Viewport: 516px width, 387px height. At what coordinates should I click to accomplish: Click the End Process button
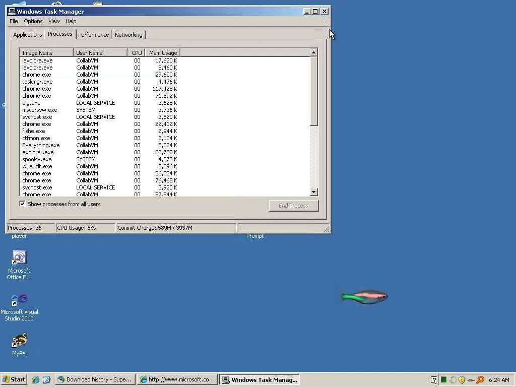tap(294, 206)
